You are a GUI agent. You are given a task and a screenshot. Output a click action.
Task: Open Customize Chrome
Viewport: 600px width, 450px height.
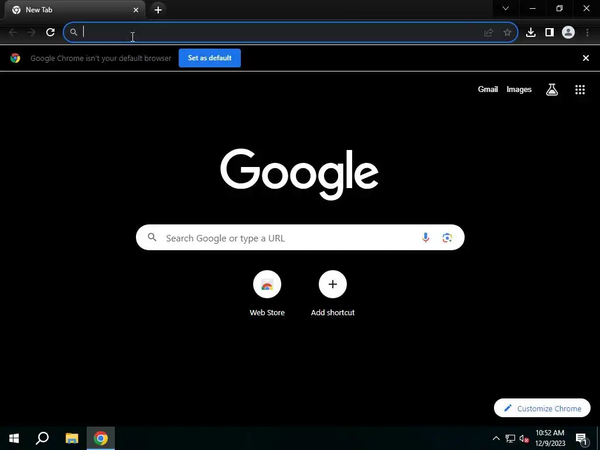[x=542, y=408]
